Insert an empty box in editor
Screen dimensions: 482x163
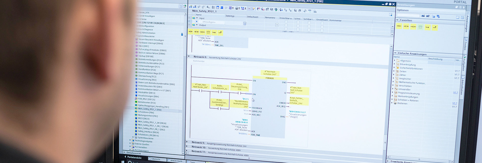coord(208,32)
